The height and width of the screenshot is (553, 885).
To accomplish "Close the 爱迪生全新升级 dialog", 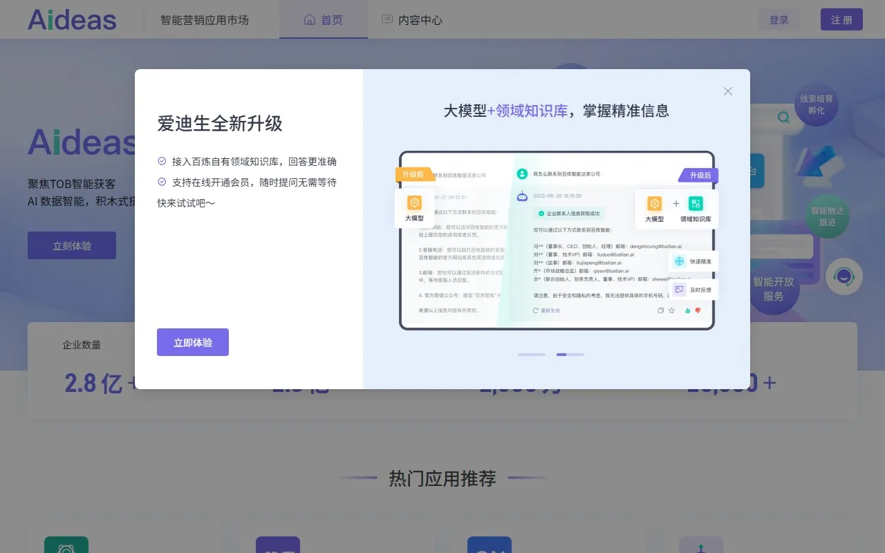I will coord(727,91).
